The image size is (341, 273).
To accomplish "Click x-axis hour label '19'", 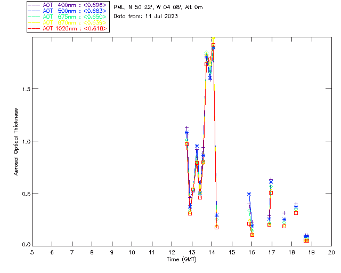I will pos(312,252).
